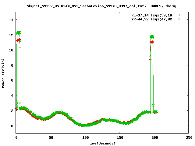Click the x-axis tick label 250
195x146 pixels.
(x=189, y=137)
